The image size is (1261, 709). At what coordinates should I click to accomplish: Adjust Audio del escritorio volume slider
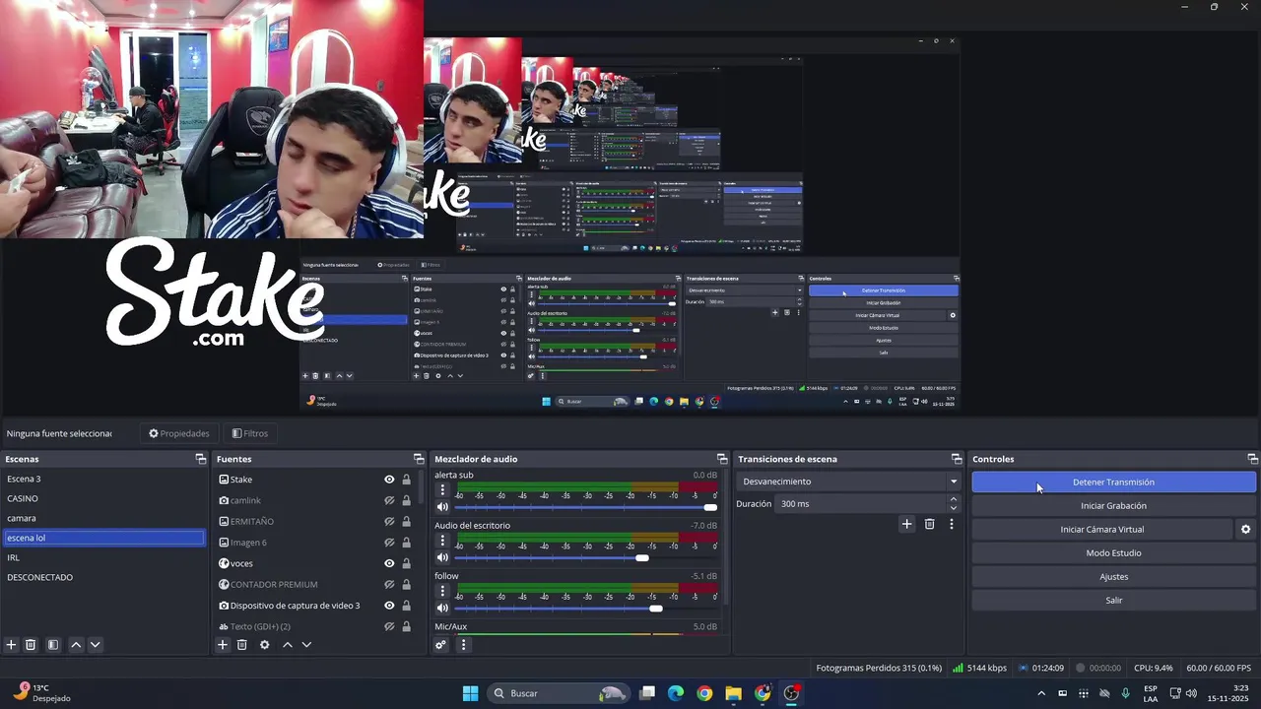coord(586,558)
